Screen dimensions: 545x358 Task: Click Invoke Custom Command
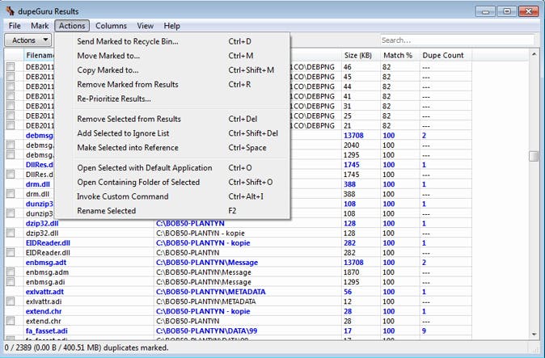pos(123,196)
